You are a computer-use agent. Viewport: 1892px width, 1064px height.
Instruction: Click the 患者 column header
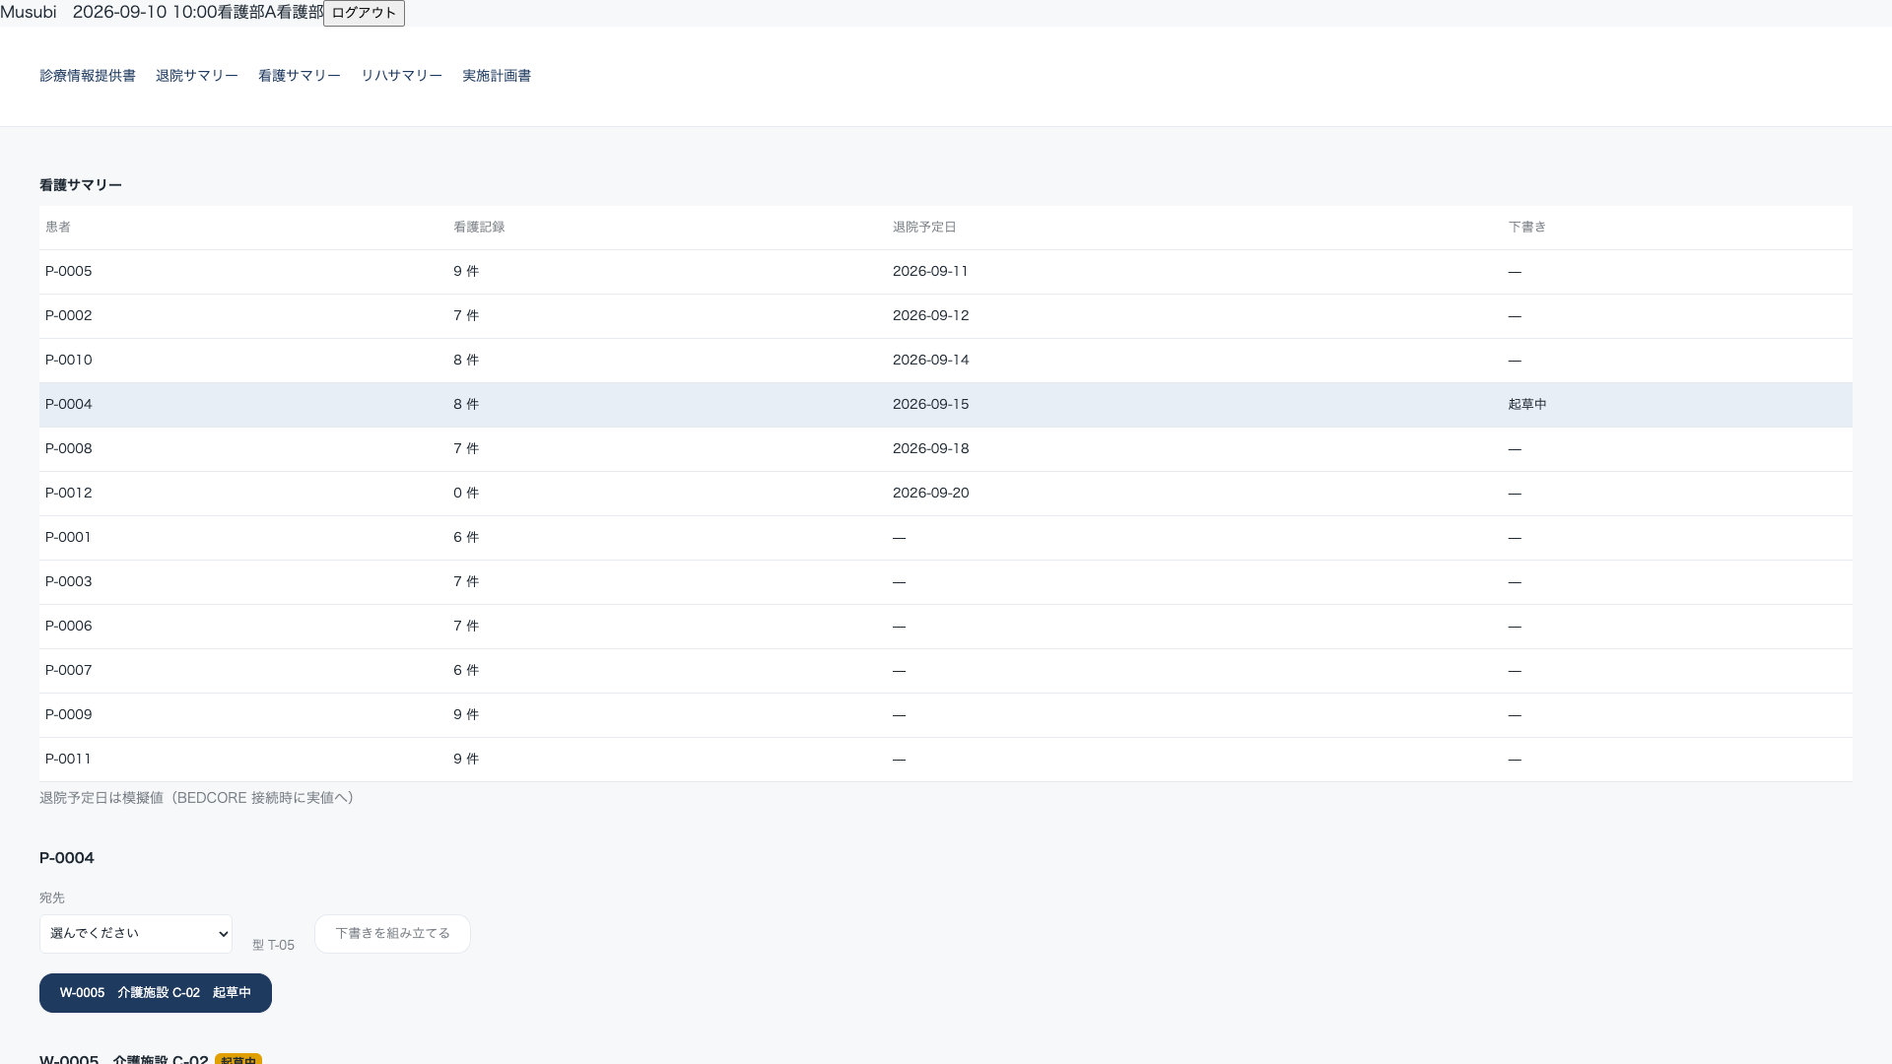(58, 228)
